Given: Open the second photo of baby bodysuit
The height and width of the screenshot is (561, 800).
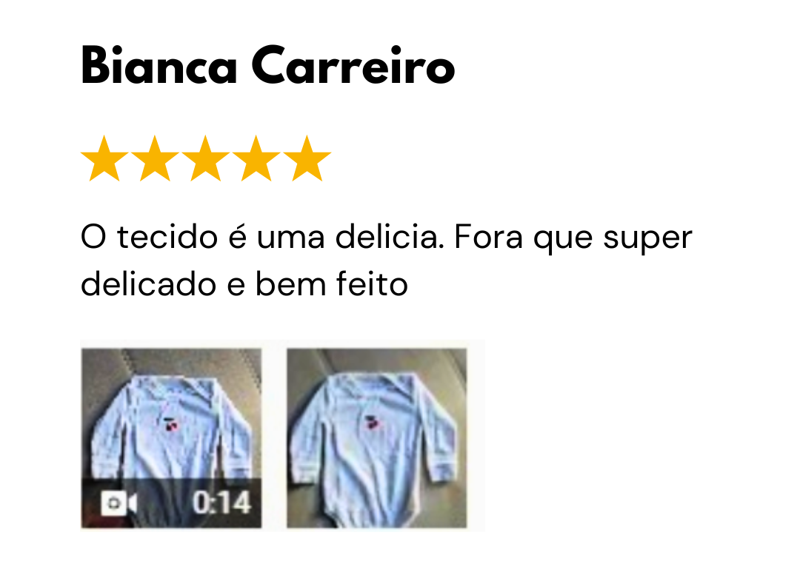Looking at the screenshot, I should click(x=376, y=438).
